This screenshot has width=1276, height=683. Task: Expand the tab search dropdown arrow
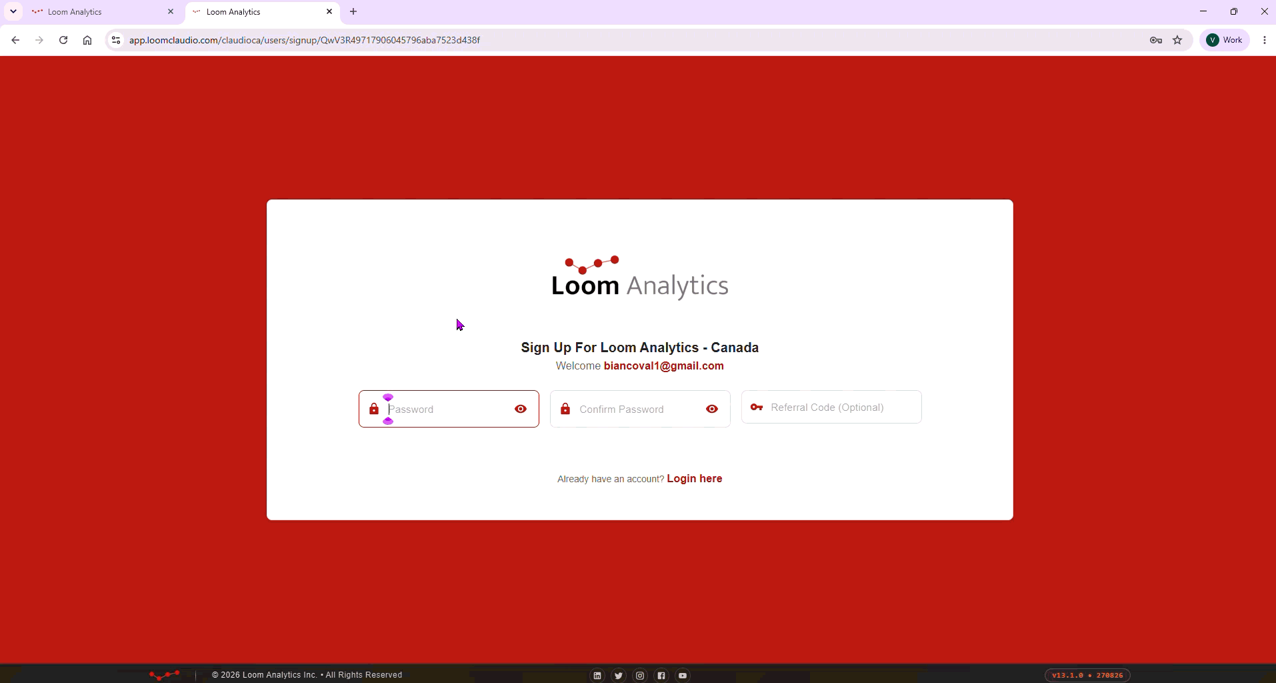(13, 12)
